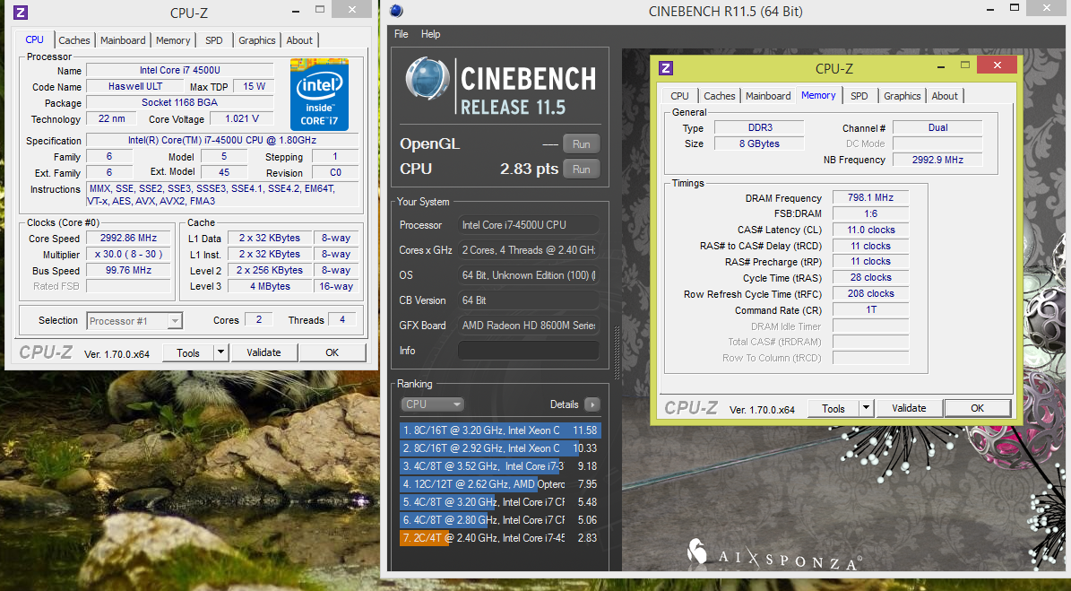Image resolution: width=1071 pixels, height=591 pixels.
Task: Click the DRAM Frequency value 798.1 MHz
Action: 870,197
